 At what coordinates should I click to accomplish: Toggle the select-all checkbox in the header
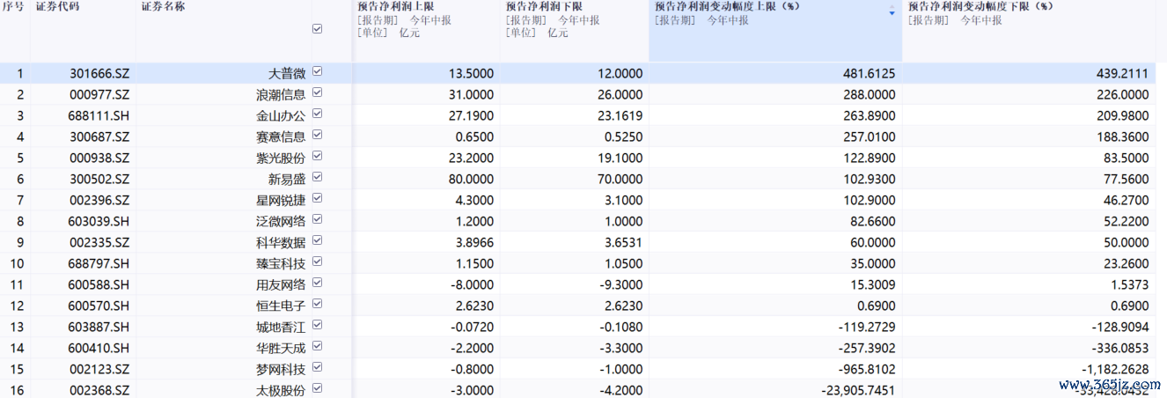317,29
